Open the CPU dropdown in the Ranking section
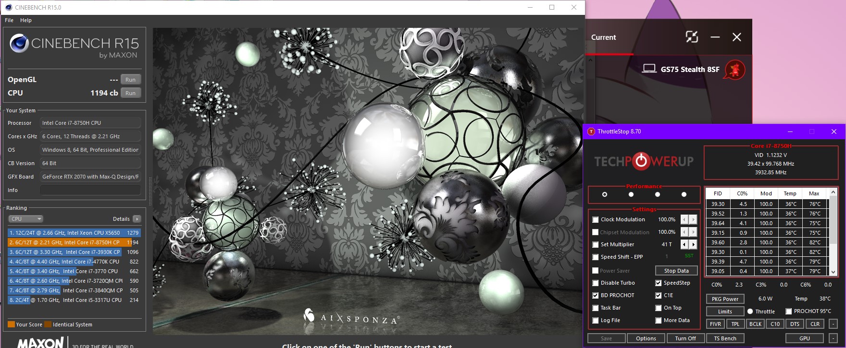This screenshot has width=846, height=348. [26, 219]
